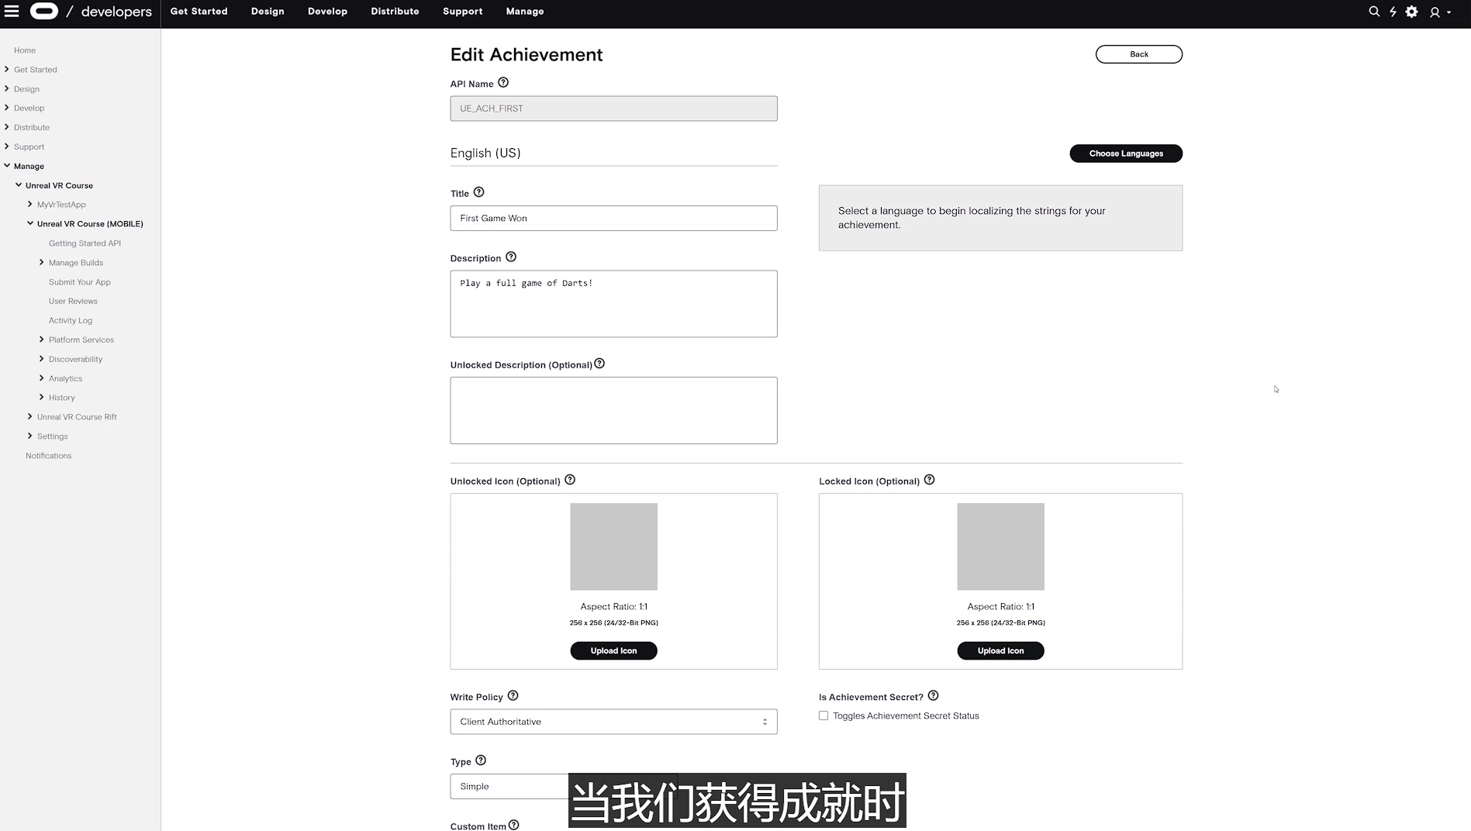The height and width of the screenshot is (831, 1471).
Task: Show help for Unlocked Description field
Action: [599, 364]
